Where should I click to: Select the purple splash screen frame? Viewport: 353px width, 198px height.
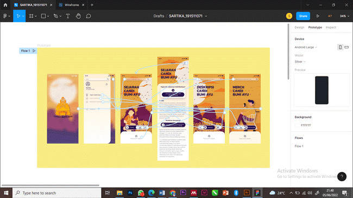click(x=62, y=108)
